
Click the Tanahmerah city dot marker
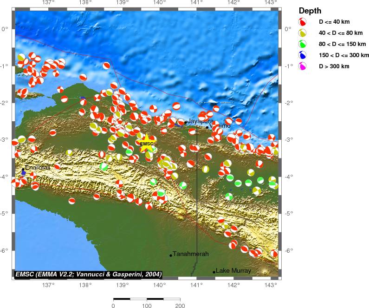coord(171,255)
